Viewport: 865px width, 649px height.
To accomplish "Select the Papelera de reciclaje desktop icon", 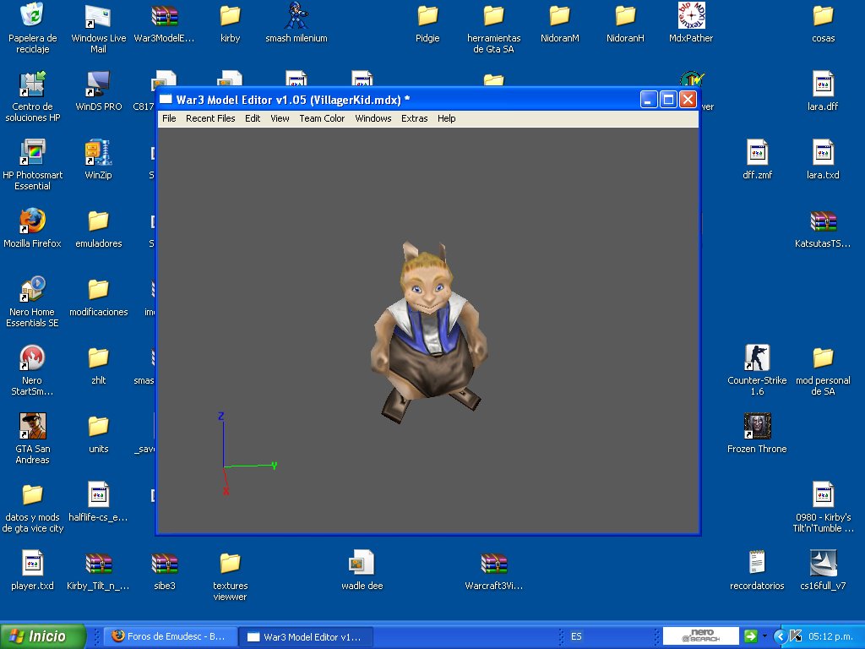I will (33, 28).
